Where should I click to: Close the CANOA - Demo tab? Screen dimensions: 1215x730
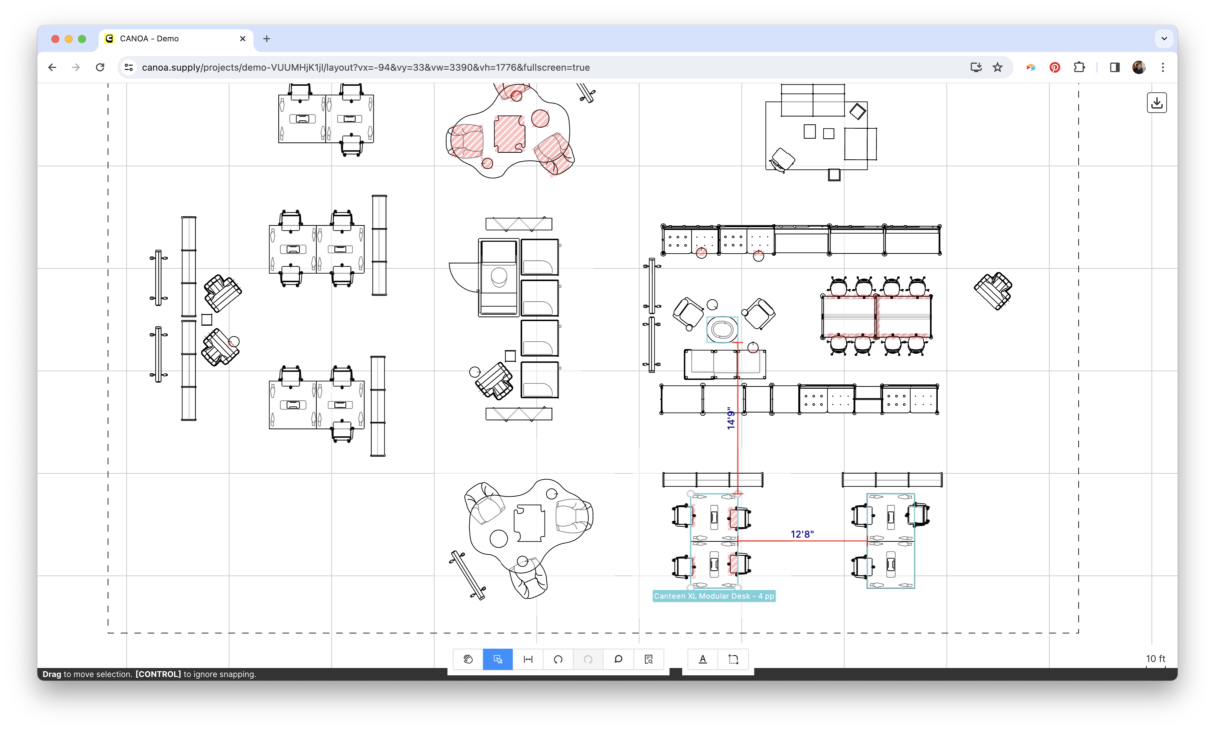click(242, 38)
